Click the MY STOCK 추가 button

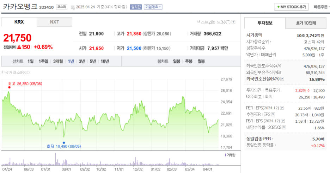291,7
